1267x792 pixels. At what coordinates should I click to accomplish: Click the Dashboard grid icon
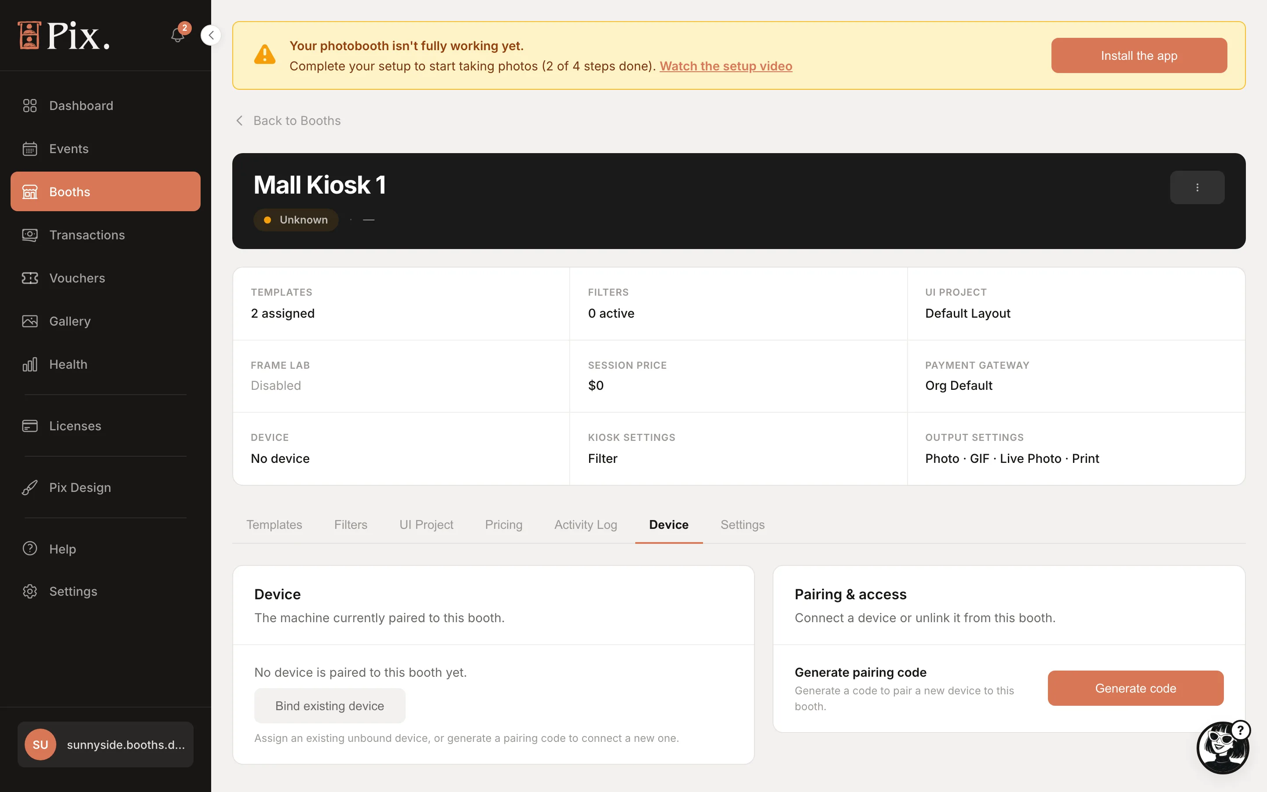pos(30,106)
